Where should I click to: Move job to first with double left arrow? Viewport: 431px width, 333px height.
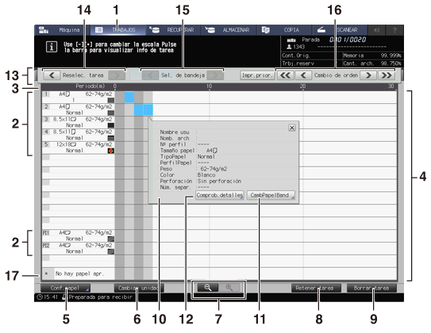(x=285, y=75)
